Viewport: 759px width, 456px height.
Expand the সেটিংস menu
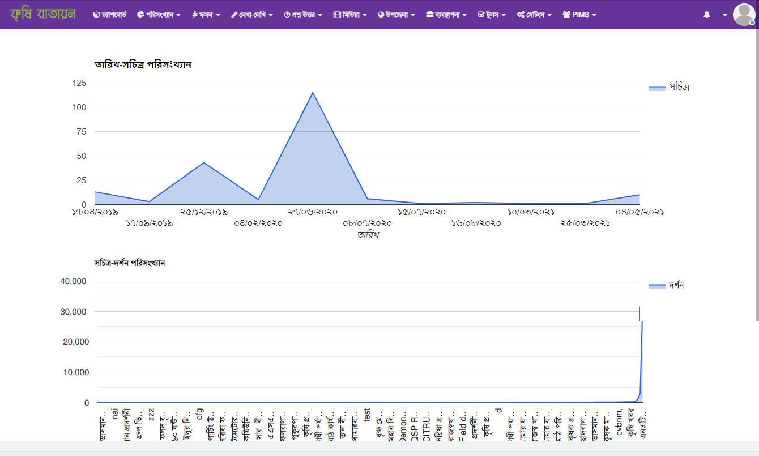click(534, 15)
